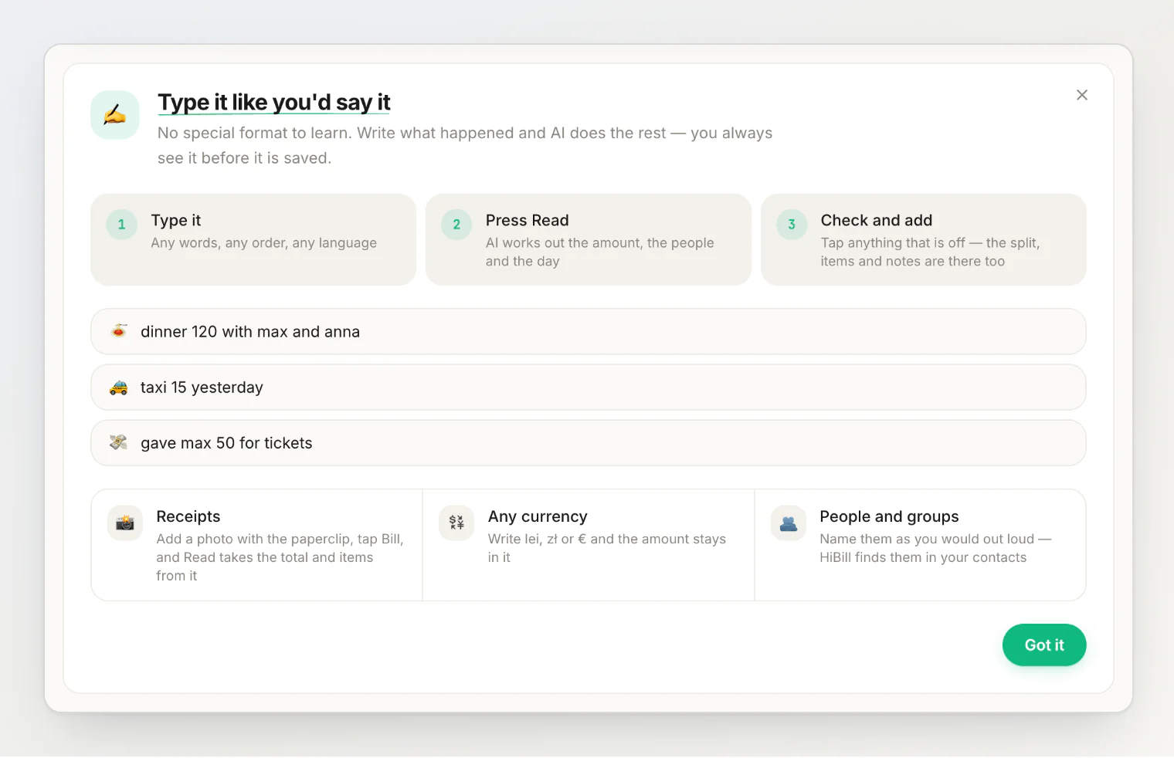Click 'Add a photo with the paperclip' description

click(280, 557)
